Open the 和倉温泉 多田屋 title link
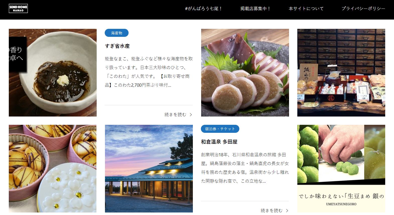 coord(219,142)
